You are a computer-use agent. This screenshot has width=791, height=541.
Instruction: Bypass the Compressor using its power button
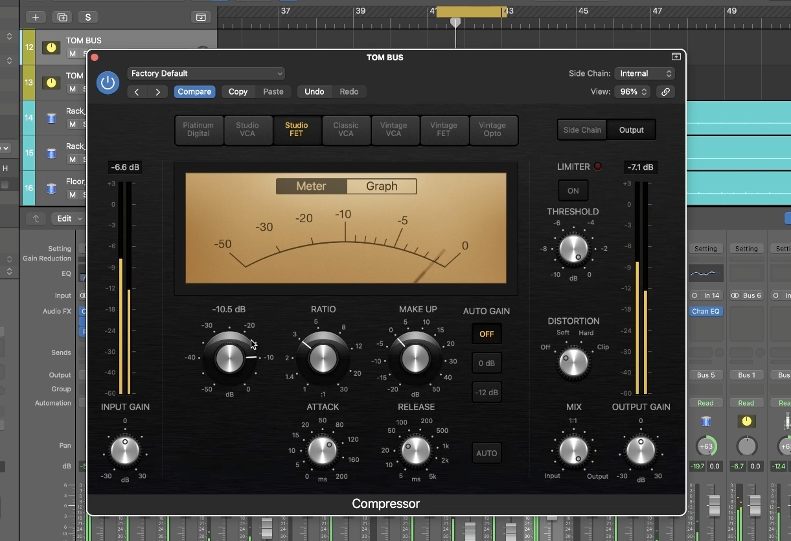(x=108, y=82)
